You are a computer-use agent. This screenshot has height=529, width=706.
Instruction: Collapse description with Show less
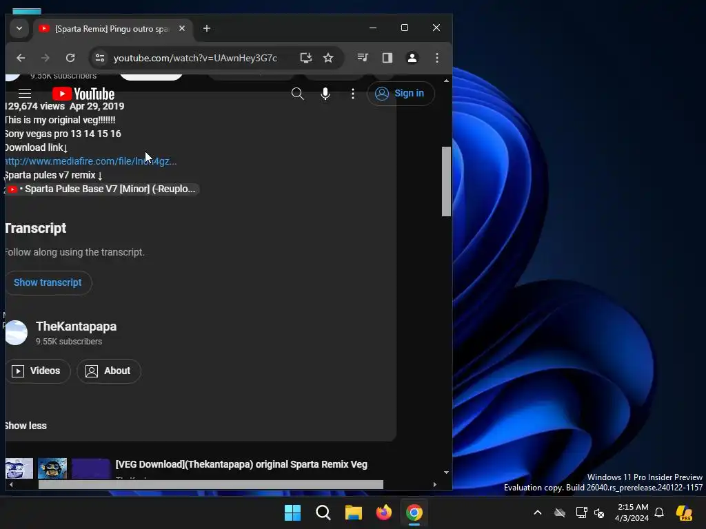[x=26, y=426]
